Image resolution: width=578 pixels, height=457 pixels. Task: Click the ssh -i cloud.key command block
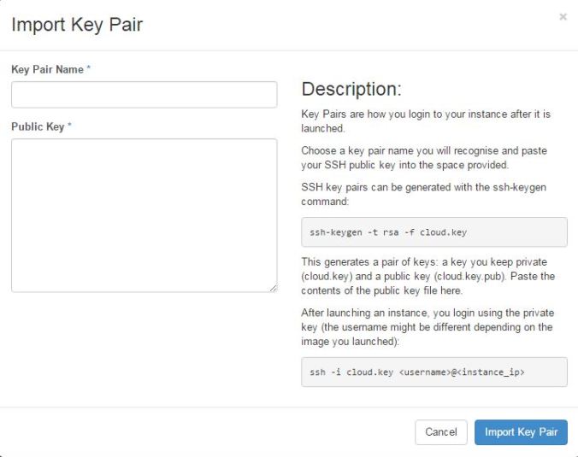433,372
